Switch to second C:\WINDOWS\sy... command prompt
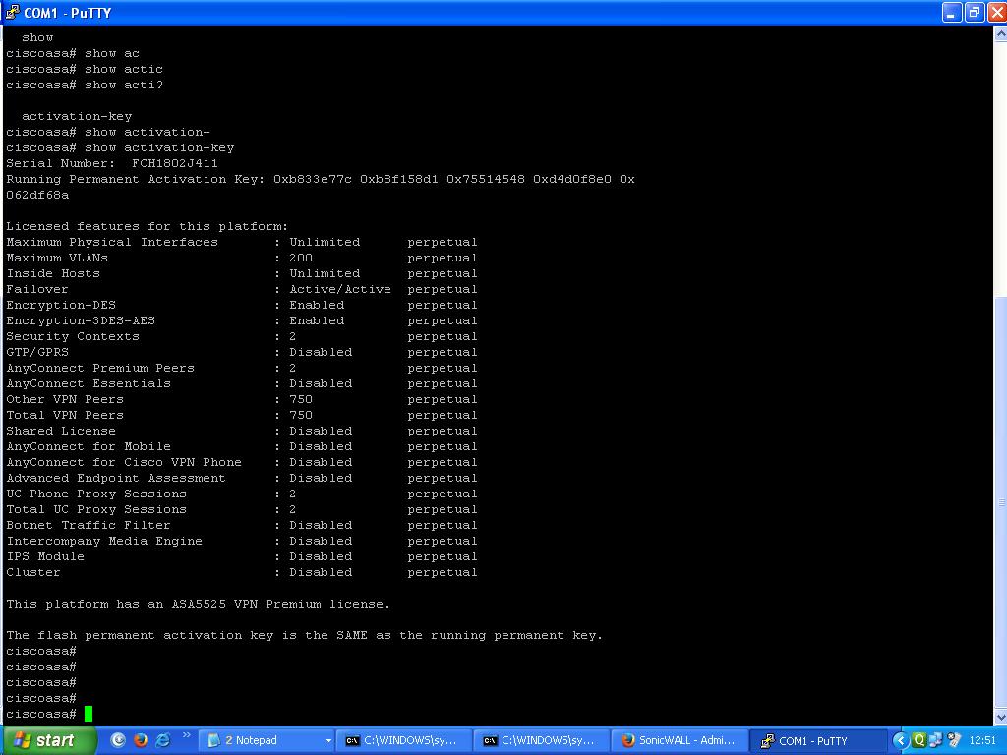This screenshot has width=1007, height=755. click(543, 741)
